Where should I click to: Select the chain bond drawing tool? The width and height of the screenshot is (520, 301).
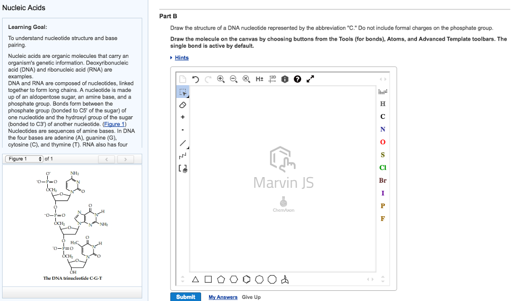183,155
